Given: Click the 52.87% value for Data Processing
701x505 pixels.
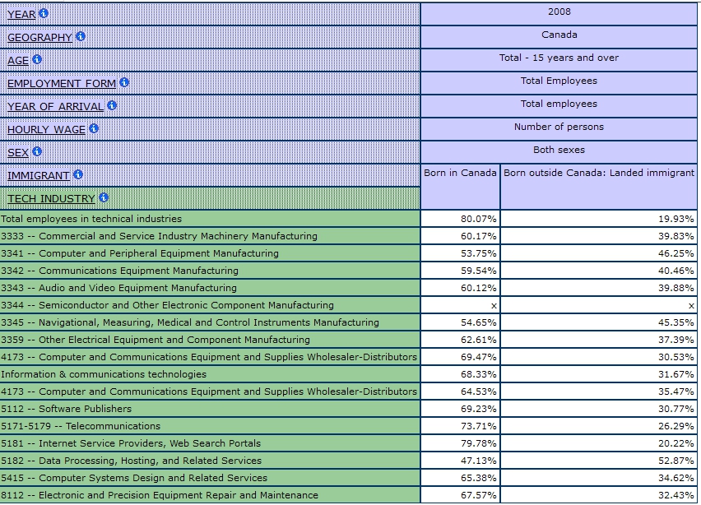Looking at the screenshot, I should pos(675,461).
